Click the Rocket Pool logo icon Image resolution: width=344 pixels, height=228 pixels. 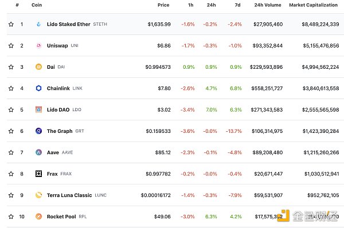pos(38,217)
